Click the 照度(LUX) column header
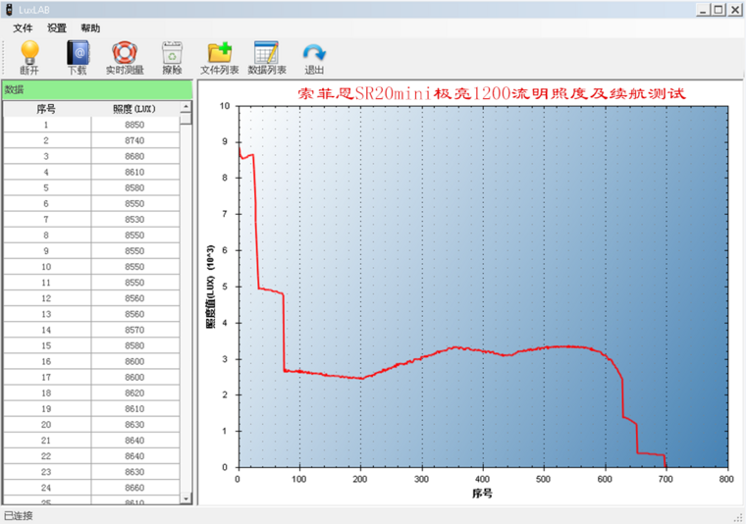Image resolution: width=746 pixels, height=524 pixels. point(135,109)
